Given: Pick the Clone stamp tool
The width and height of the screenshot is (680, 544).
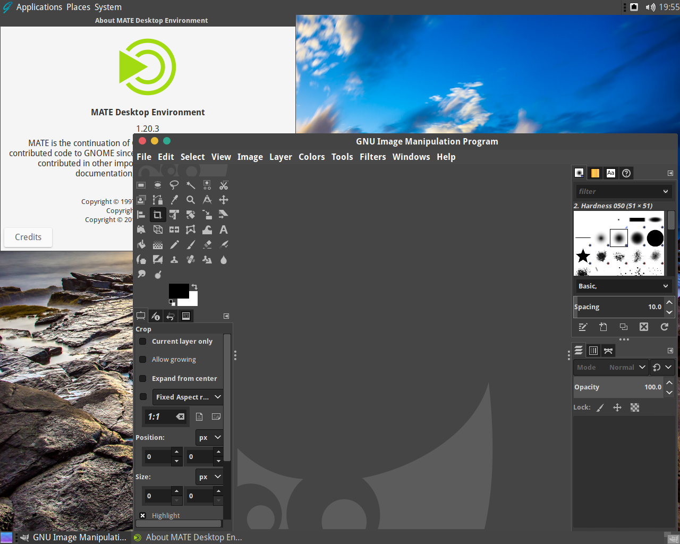Looking at the screenshot, I should pos(174,259).
